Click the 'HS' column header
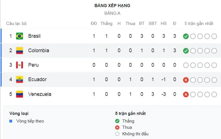This screenshot has width=221, height=139. click(164, 24)
